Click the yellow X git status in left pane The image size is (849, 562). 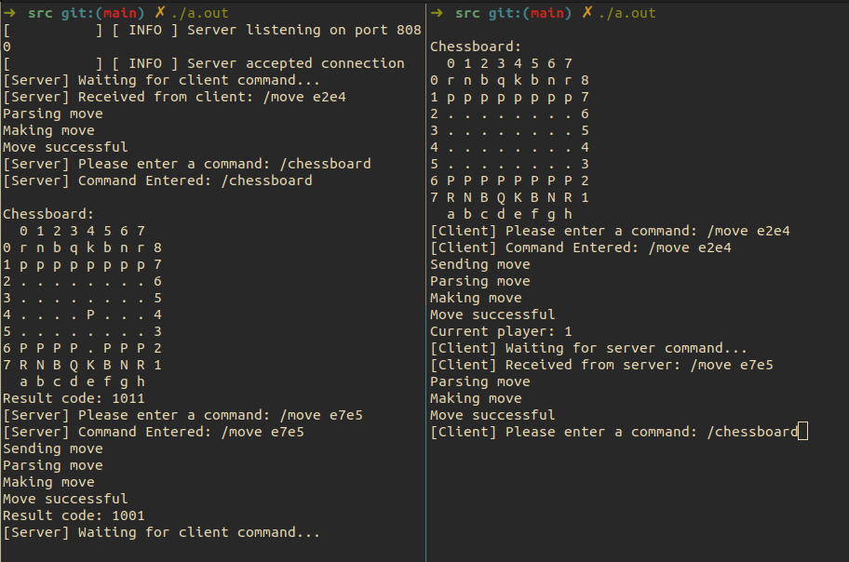click(160, 12)
